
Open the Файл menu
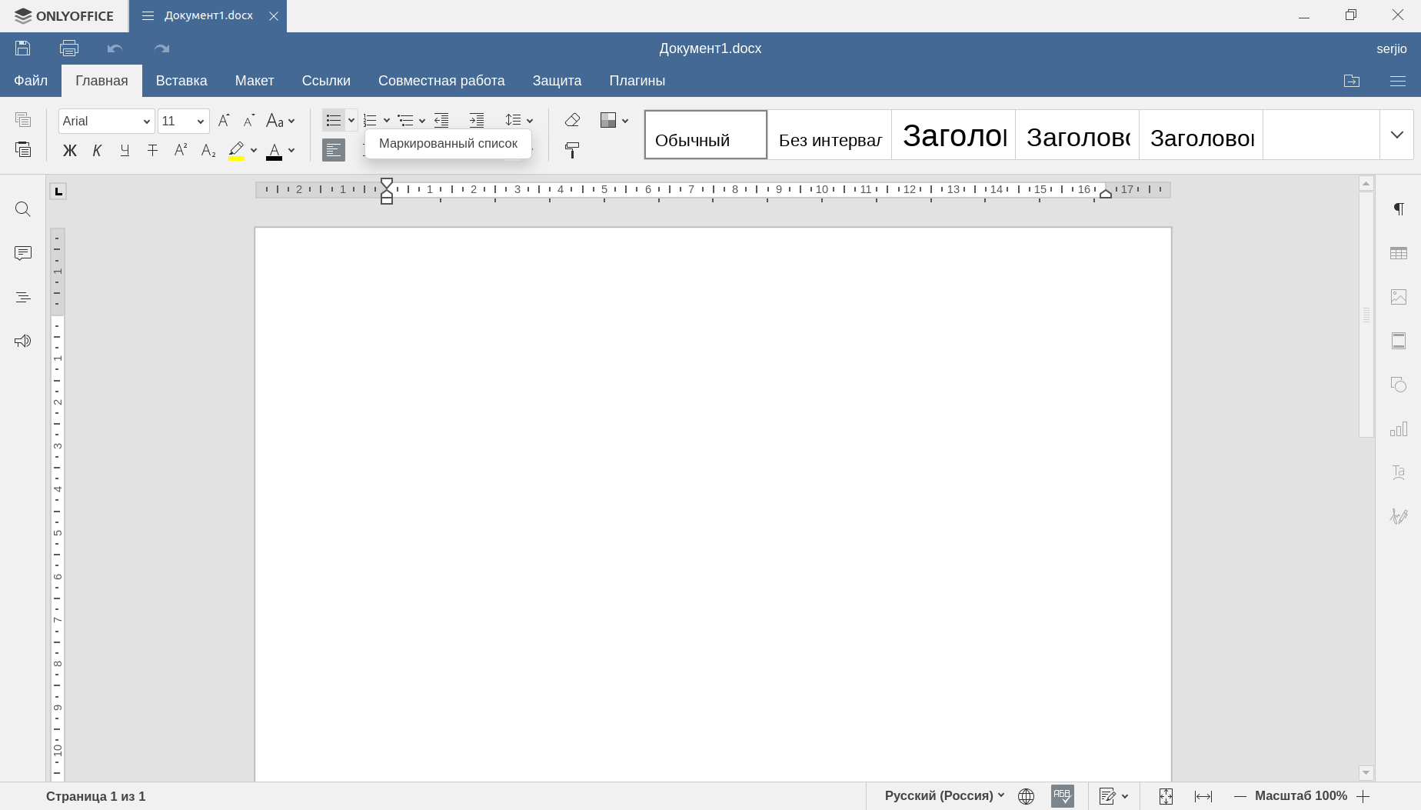pos(31,81)
